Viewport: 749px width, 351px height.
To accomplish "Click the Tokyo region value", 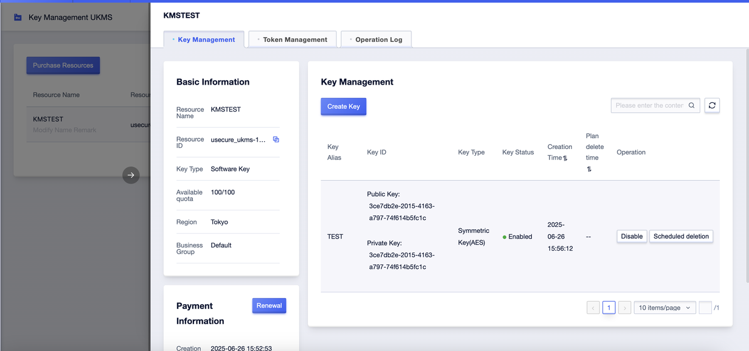I will [219, 222].
